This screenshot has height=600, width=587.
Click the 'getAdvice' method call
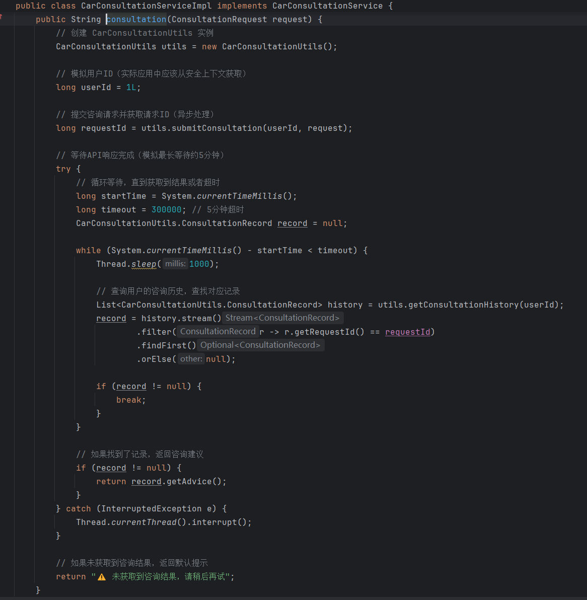(x=189, y=481)
